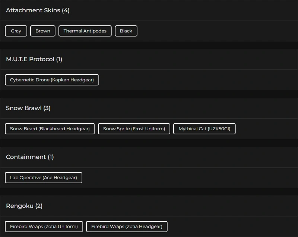Viewport: 298px width, 237px height.
Task: Pick the Black attachment skin
Action: (x=126, y=31)
